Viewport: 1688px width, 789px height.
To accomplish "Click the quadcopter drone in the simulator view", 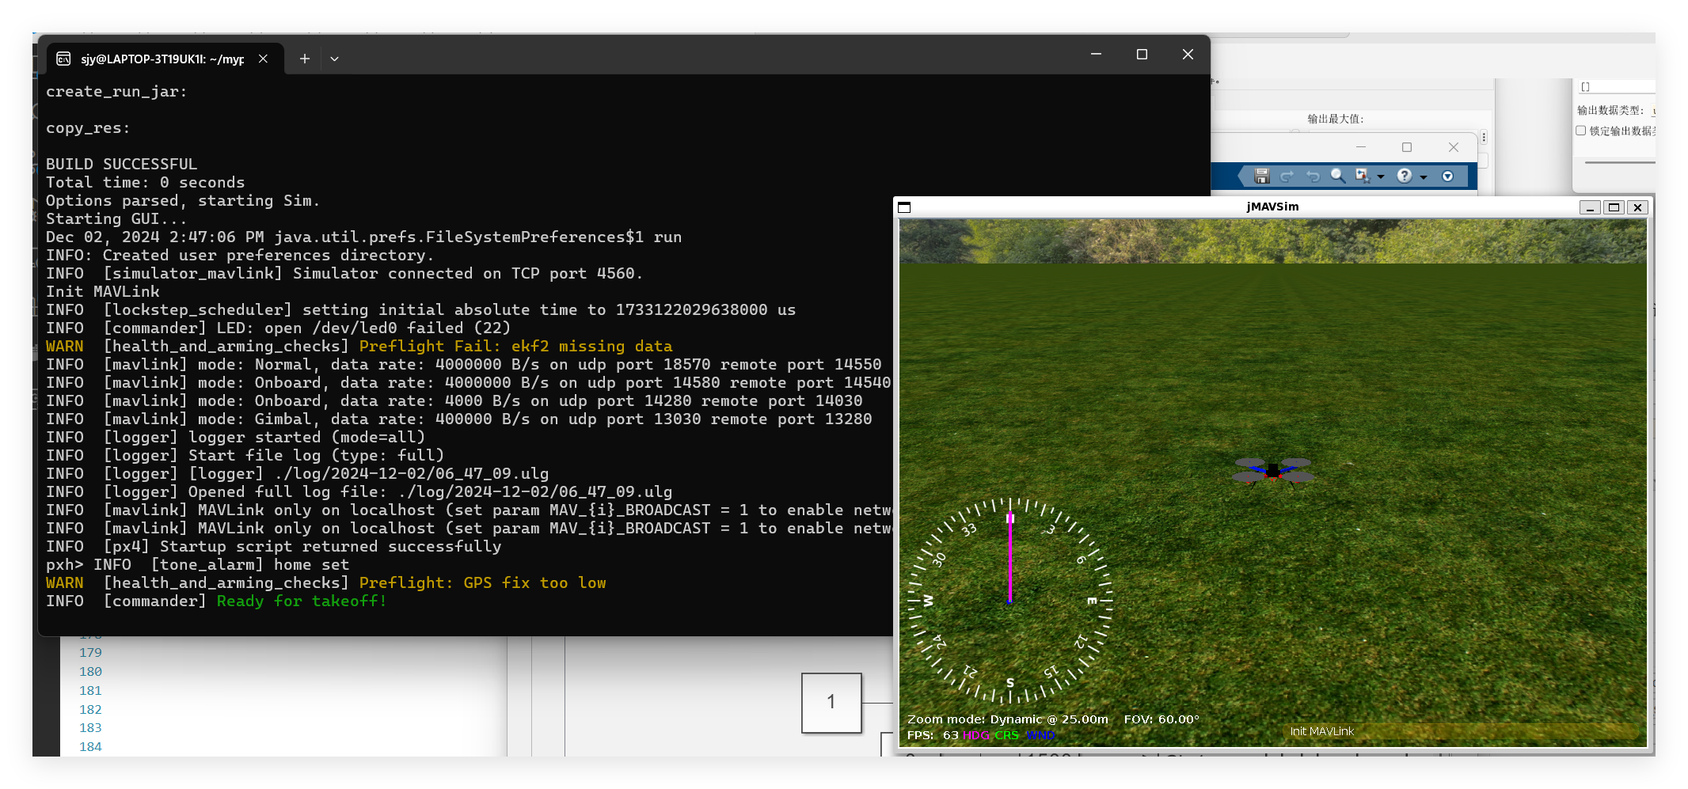I will [x=1273, y=470].
